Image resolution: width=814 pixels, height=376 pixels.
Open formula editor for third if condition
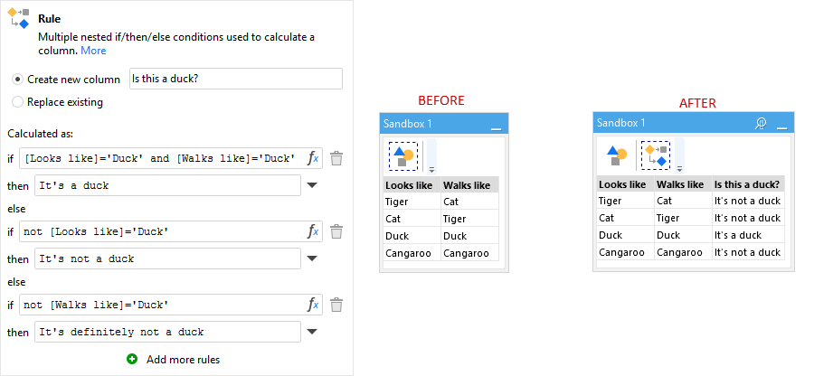[x=313, y=305]
